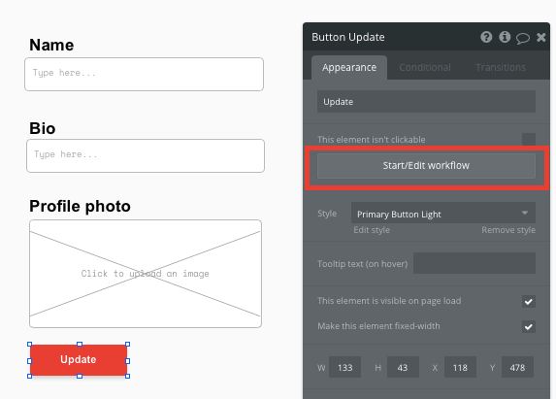The height and width of the screenshot is (399, 556).
Task: Close the Button Update panel
Action: pyautogui.click(x=541, y=37)
